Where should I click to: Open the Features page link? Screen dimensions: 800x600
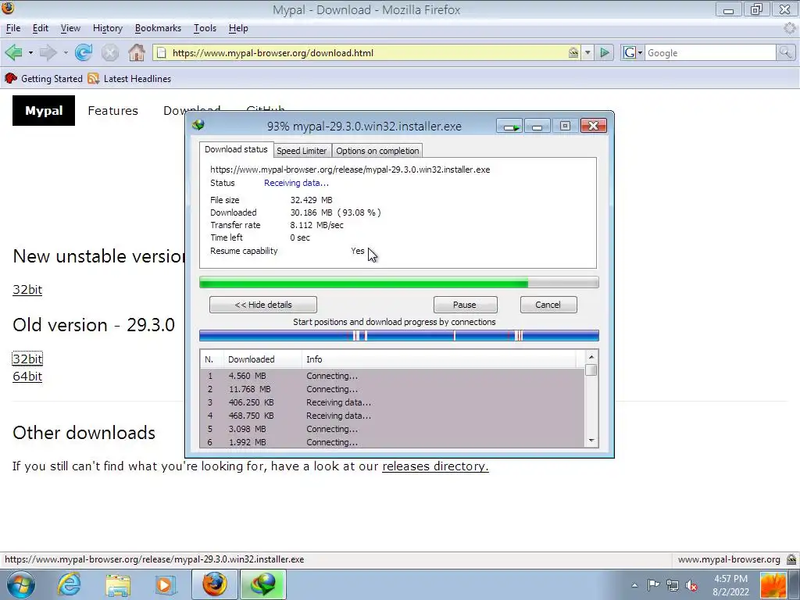pos(112,111)
